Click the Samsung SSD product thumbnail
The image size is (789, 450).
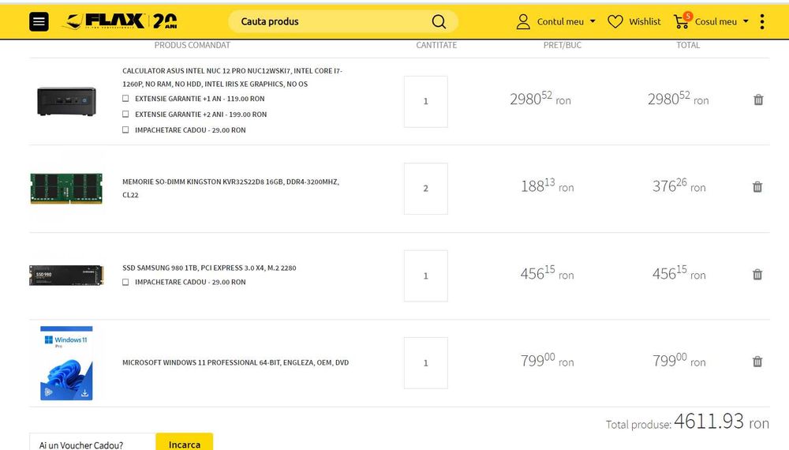(66, 276)
